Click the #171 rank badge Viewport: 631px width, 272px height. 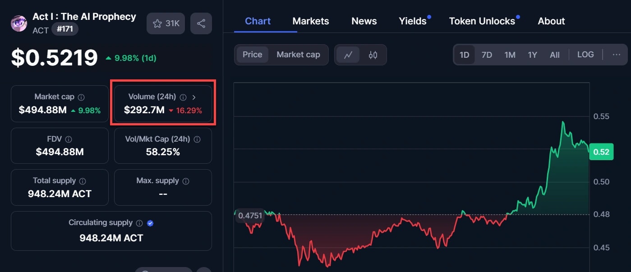click(65, 29)
